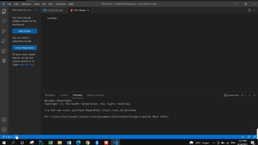Image resolution: width=258 pixels, height=145 pixels.
Task: Open the launch profile dropdown arrow next to plus
Action: point(245,95)
